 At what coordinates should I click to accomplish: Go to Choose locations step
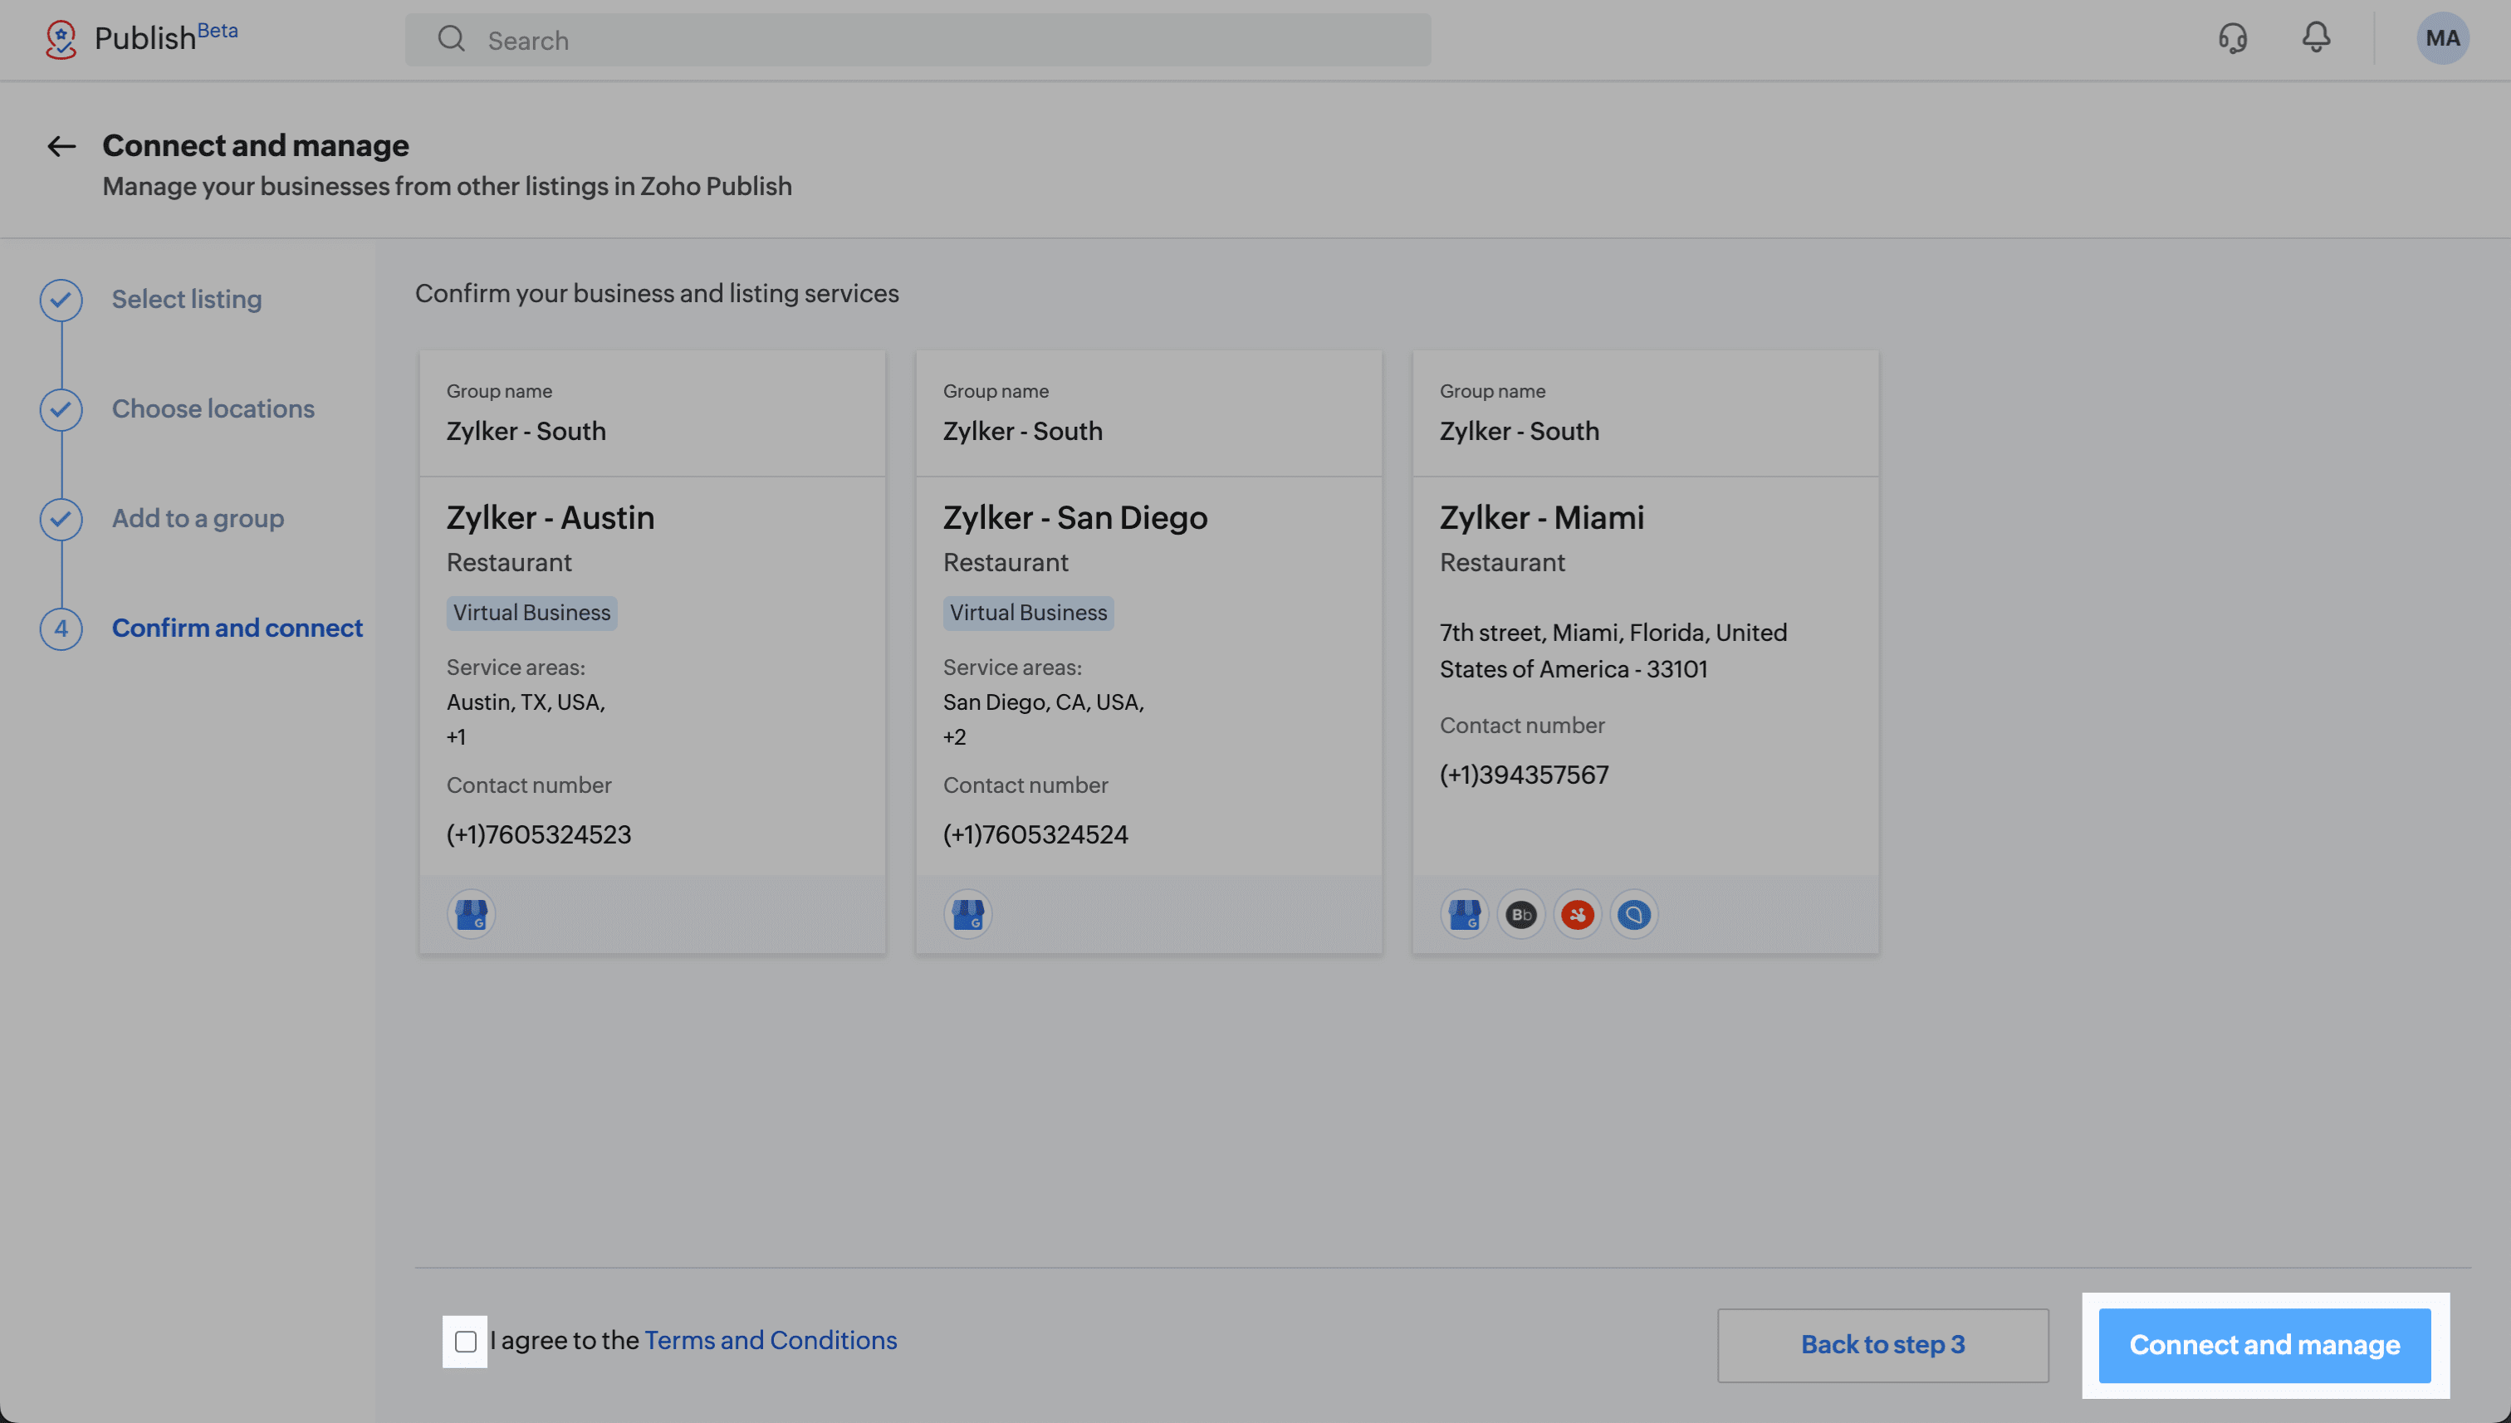click(x=213, y=408)
